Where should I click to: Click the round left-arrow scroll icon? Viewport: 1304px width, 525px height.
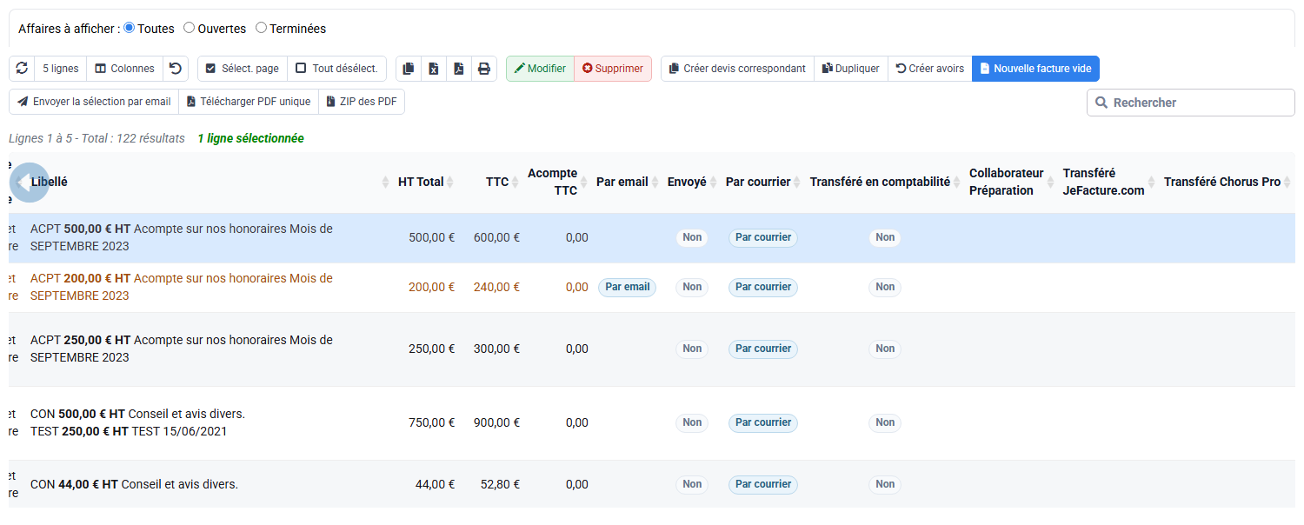pos(29,183)
